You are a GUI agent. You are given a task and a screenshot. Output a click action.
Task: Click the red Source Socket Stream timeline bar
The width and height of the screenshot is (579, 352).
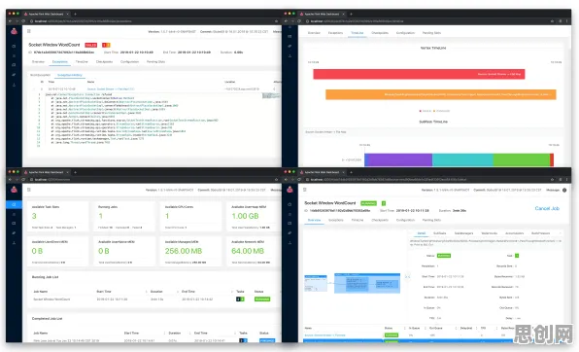tap(419, 74)
